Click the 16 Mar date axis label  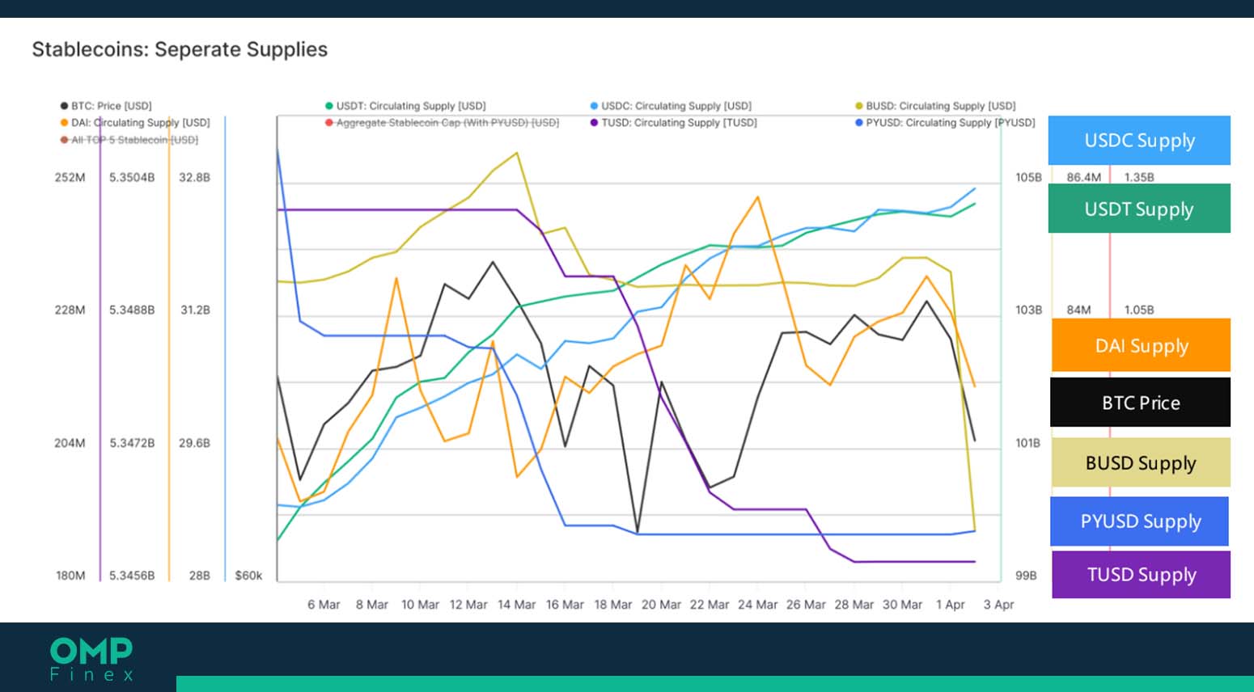tap(565, 605)
